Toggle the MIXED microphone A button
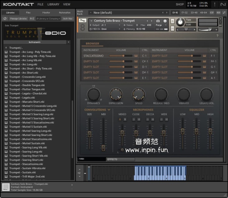 pos(120,119)
